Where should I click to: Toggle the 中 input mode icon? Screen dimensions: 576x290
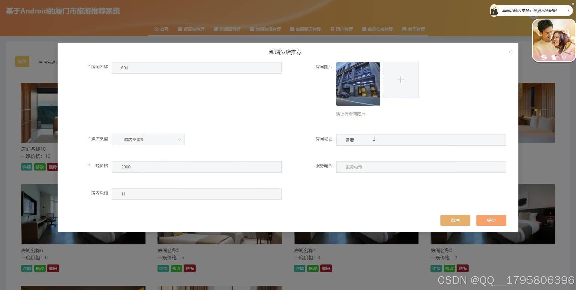click(x=564, y=57)
